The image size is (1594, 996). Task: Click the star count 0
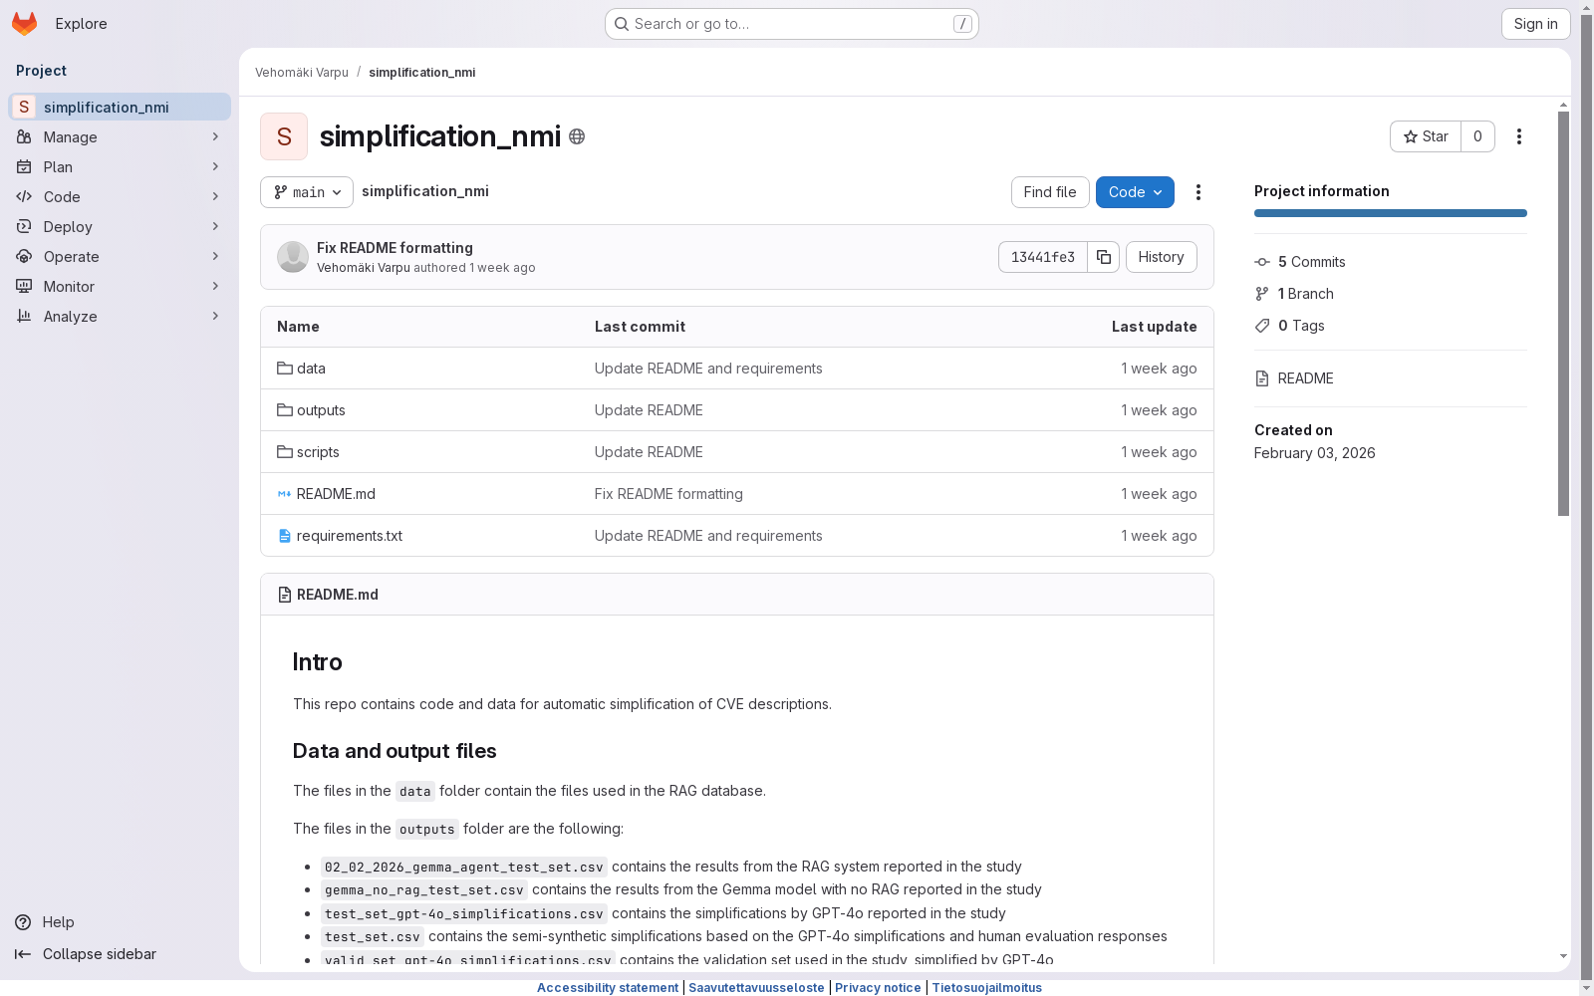coord(1477,136)
